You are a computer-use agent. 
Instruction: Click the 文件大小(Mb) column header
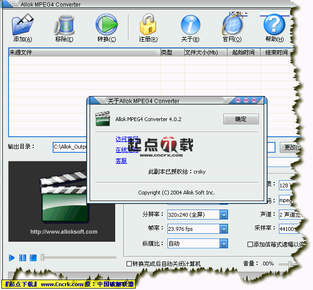(206, 53)
